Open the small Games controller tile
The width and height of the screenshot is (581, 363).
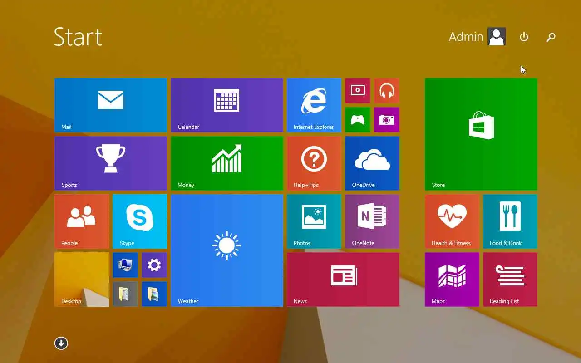(x=358, y=120)
